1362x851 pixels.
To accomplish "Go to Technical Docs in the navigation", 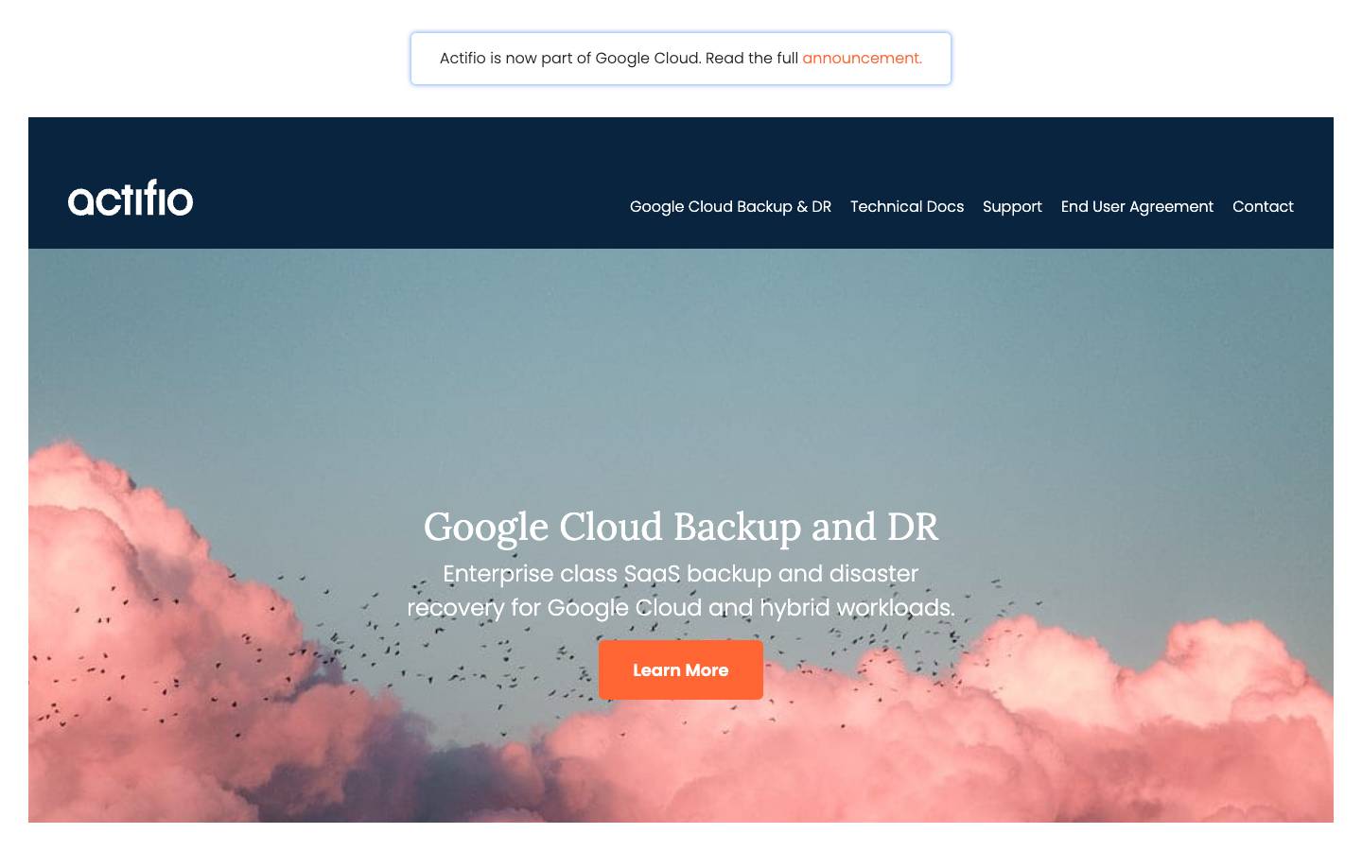I will [x=907, y=206].
